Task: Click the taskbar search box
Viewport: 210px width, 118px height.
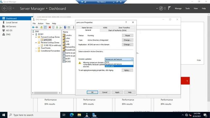Action: coord(34,115)
